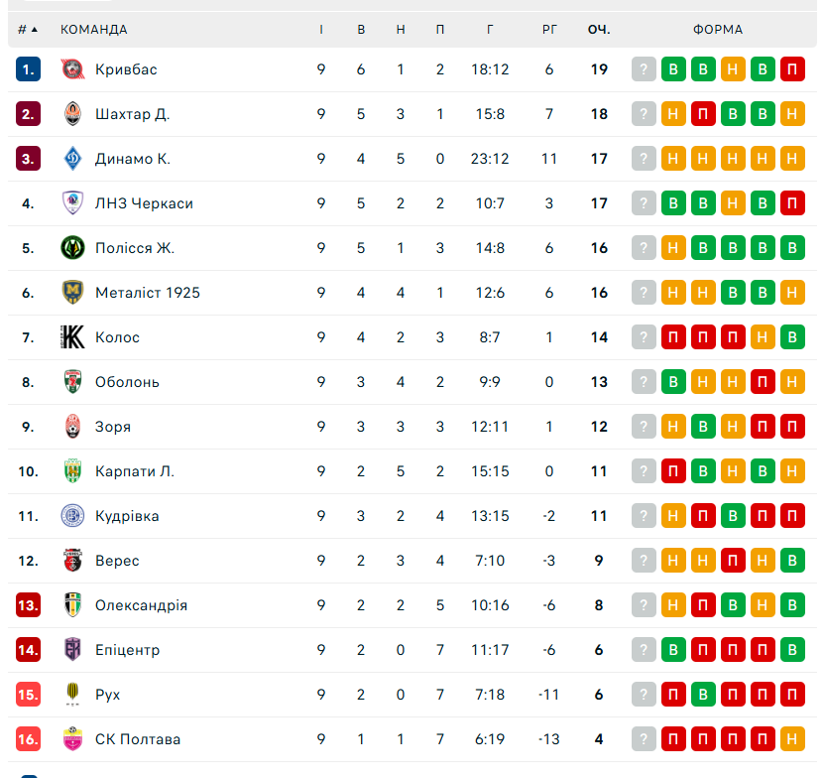
Task: Click the Шахтар Д. club crest
Action: (73, 114)
